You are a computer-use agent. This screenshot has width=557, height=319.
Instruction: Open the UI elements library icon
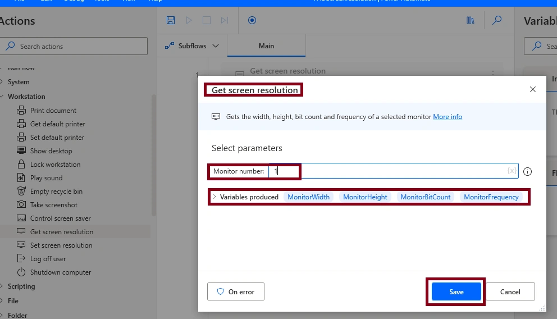point(471,20)
